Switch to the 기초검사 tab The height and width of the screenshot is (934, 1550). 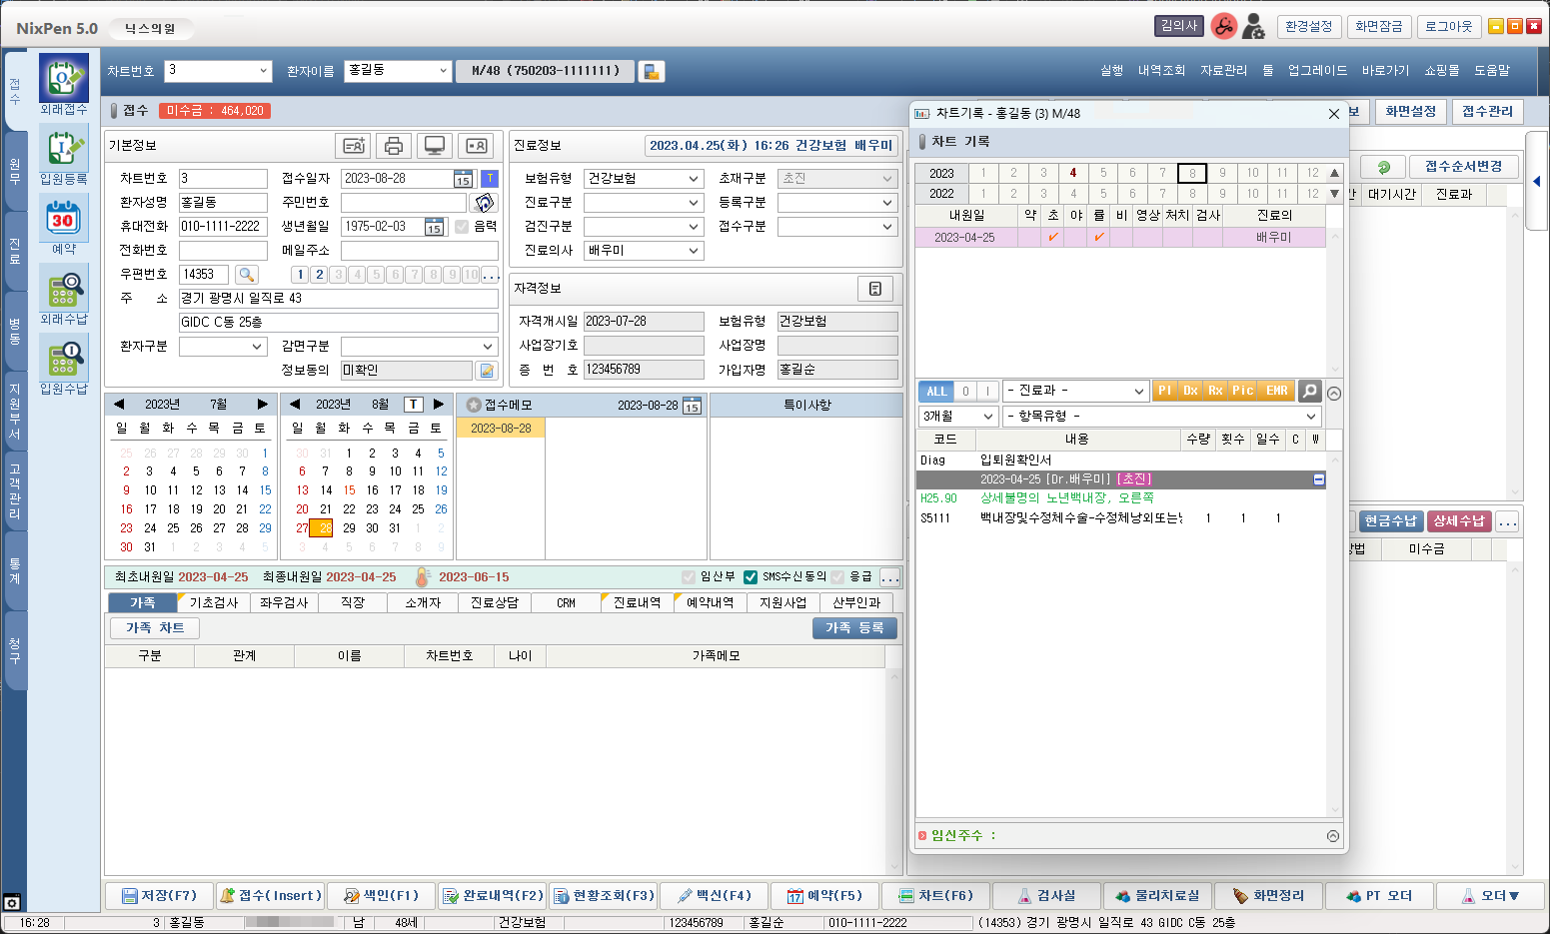[x=213, y=602]
